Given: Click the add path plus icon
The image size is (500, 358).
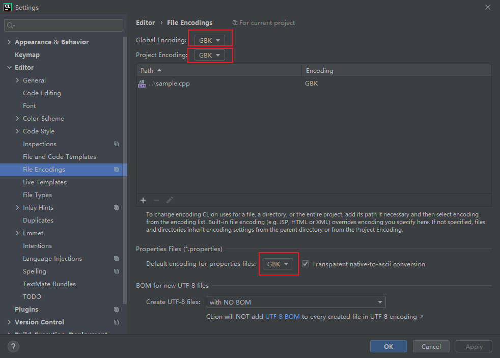Looking at the screenshot, I should [x=143, y=200].
